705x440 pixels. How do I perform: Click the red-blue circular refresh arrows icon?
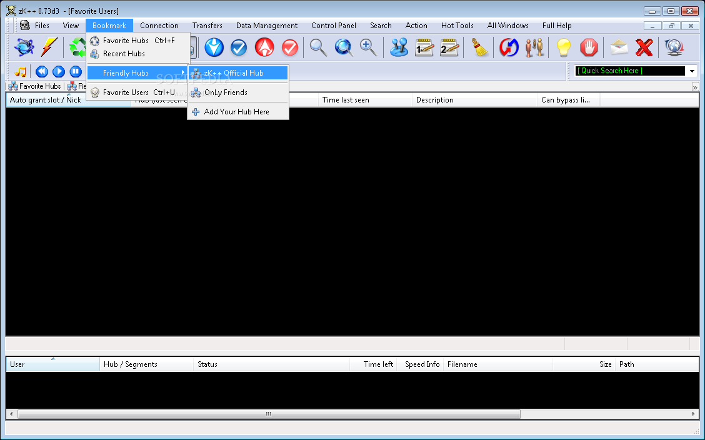pyautogui.click(x=509, y=47)
